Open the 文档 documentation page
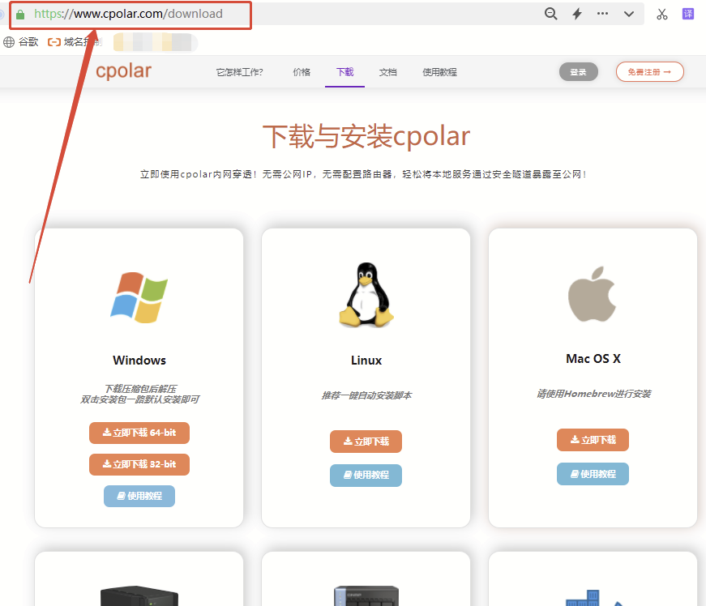 tap(388, 72)
